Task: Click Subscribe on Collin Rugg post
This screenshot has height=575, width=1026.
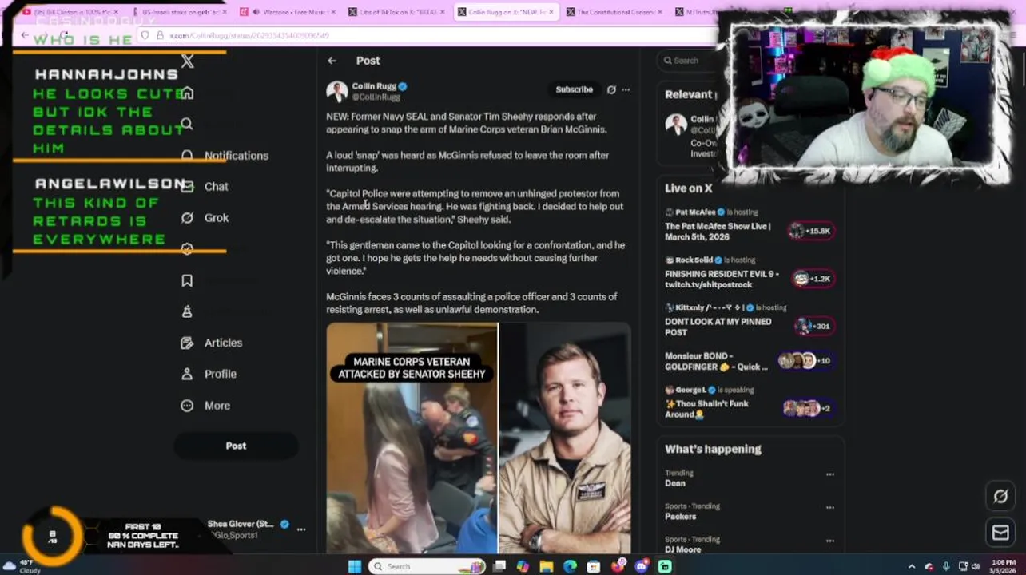Action: 574,90
